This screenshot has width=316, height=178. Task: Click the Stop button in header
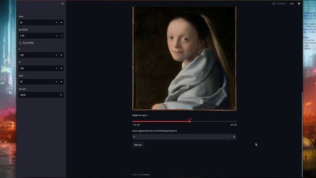(292, 3)
